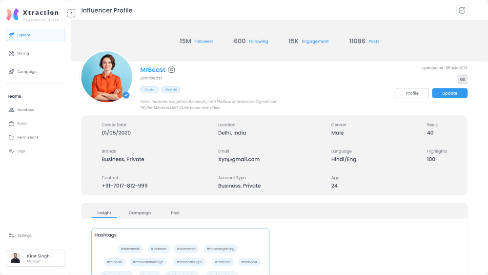Open the Posts stat link
Viewport: 488px width, 275px height.
point(374,42)
